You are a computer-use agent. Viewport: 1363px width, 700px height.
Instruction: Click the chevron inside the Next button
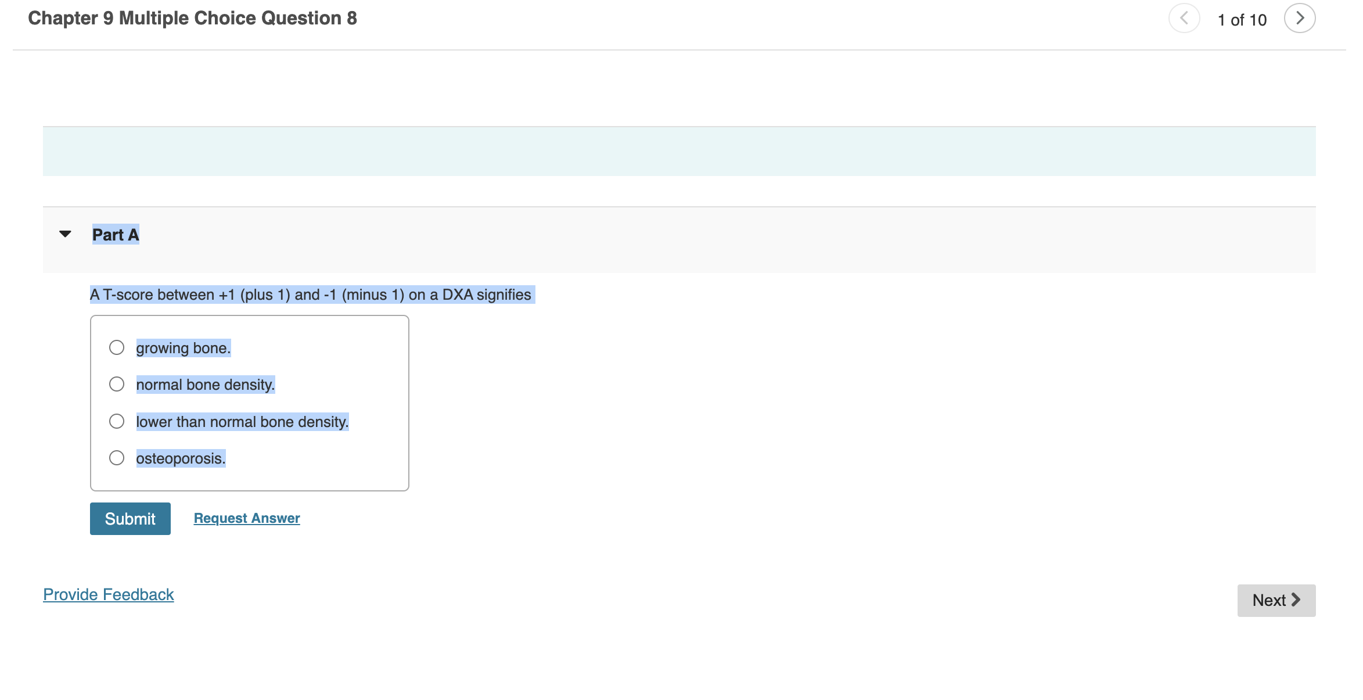click(1296, 600)
